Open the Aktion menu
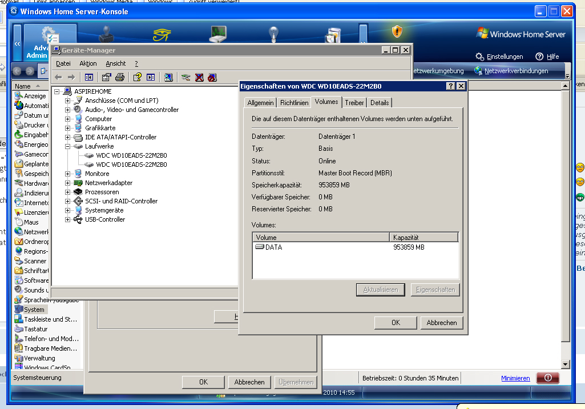 [x=88, y=63]
